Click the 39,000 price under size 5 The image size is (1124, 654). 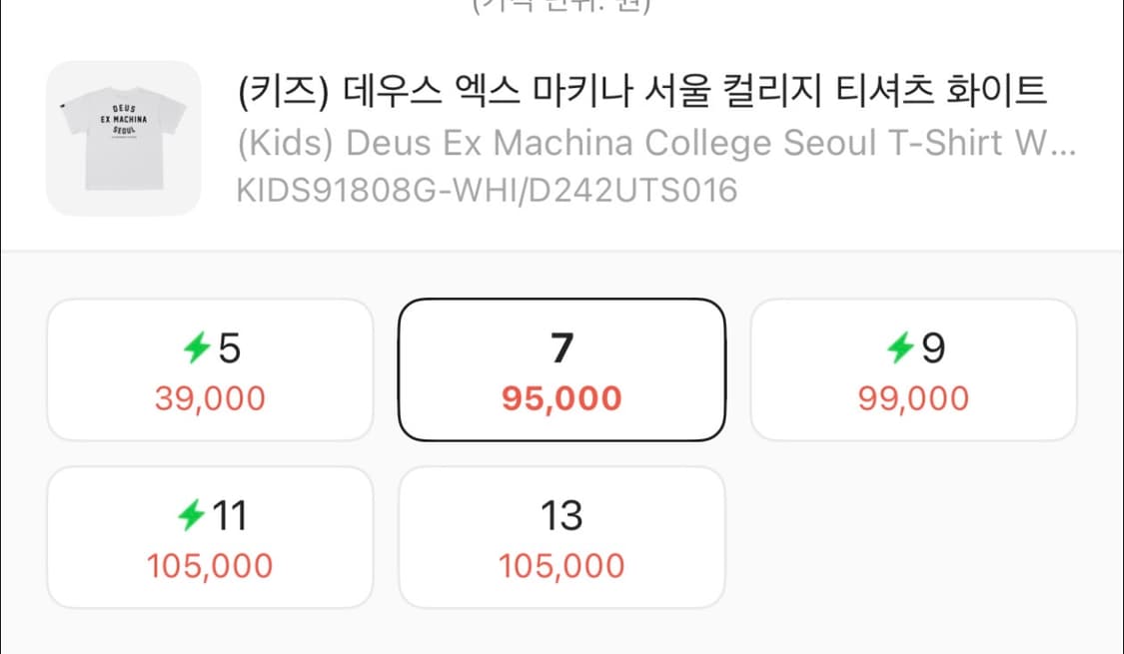210,397
